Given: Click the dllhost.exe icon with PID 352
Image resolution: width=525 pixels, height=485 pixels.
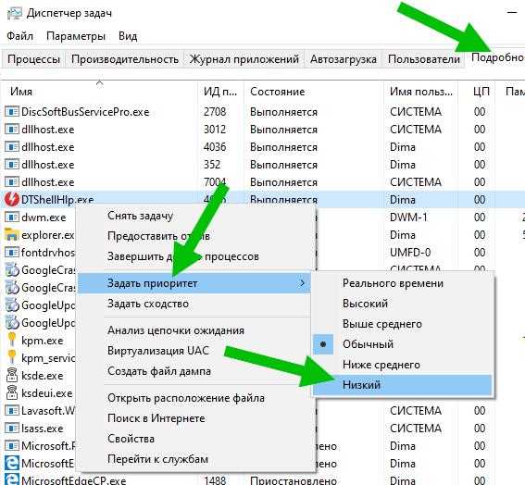Looking at the screenshot, I should [12, 165].
